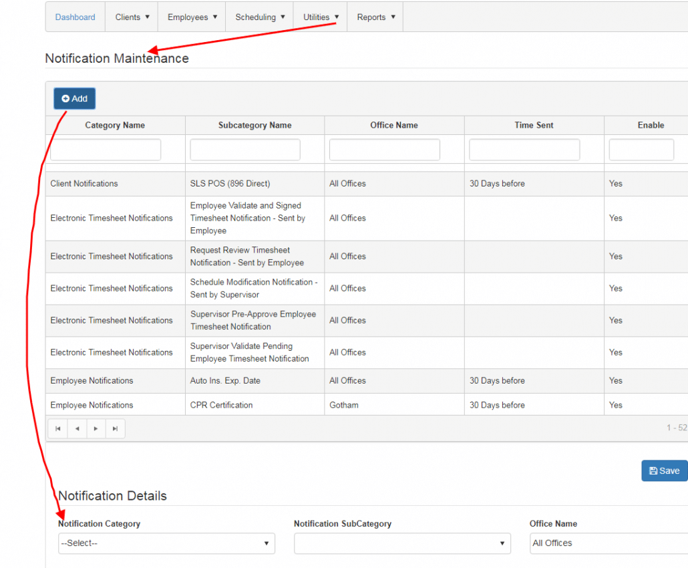Open the Dashboard tab

click(x=75, y=17)
